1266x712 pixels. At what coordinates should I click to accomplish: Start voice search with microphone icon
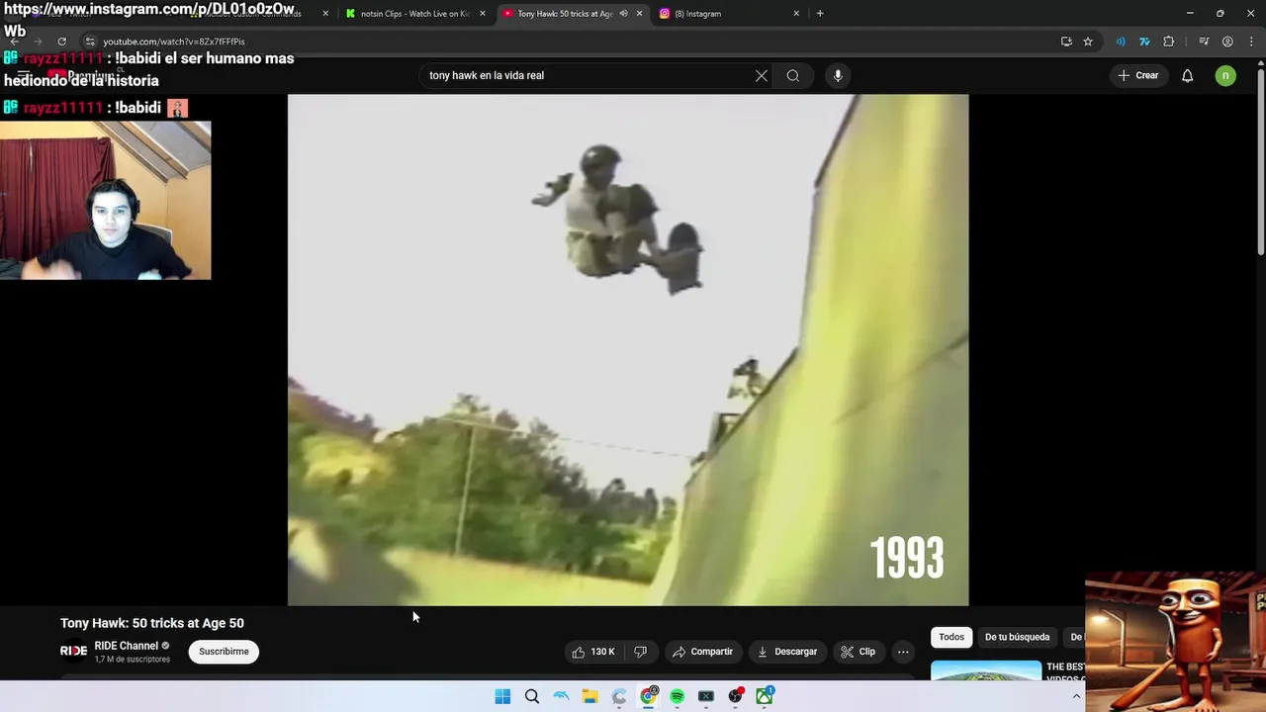coord(838,75)
